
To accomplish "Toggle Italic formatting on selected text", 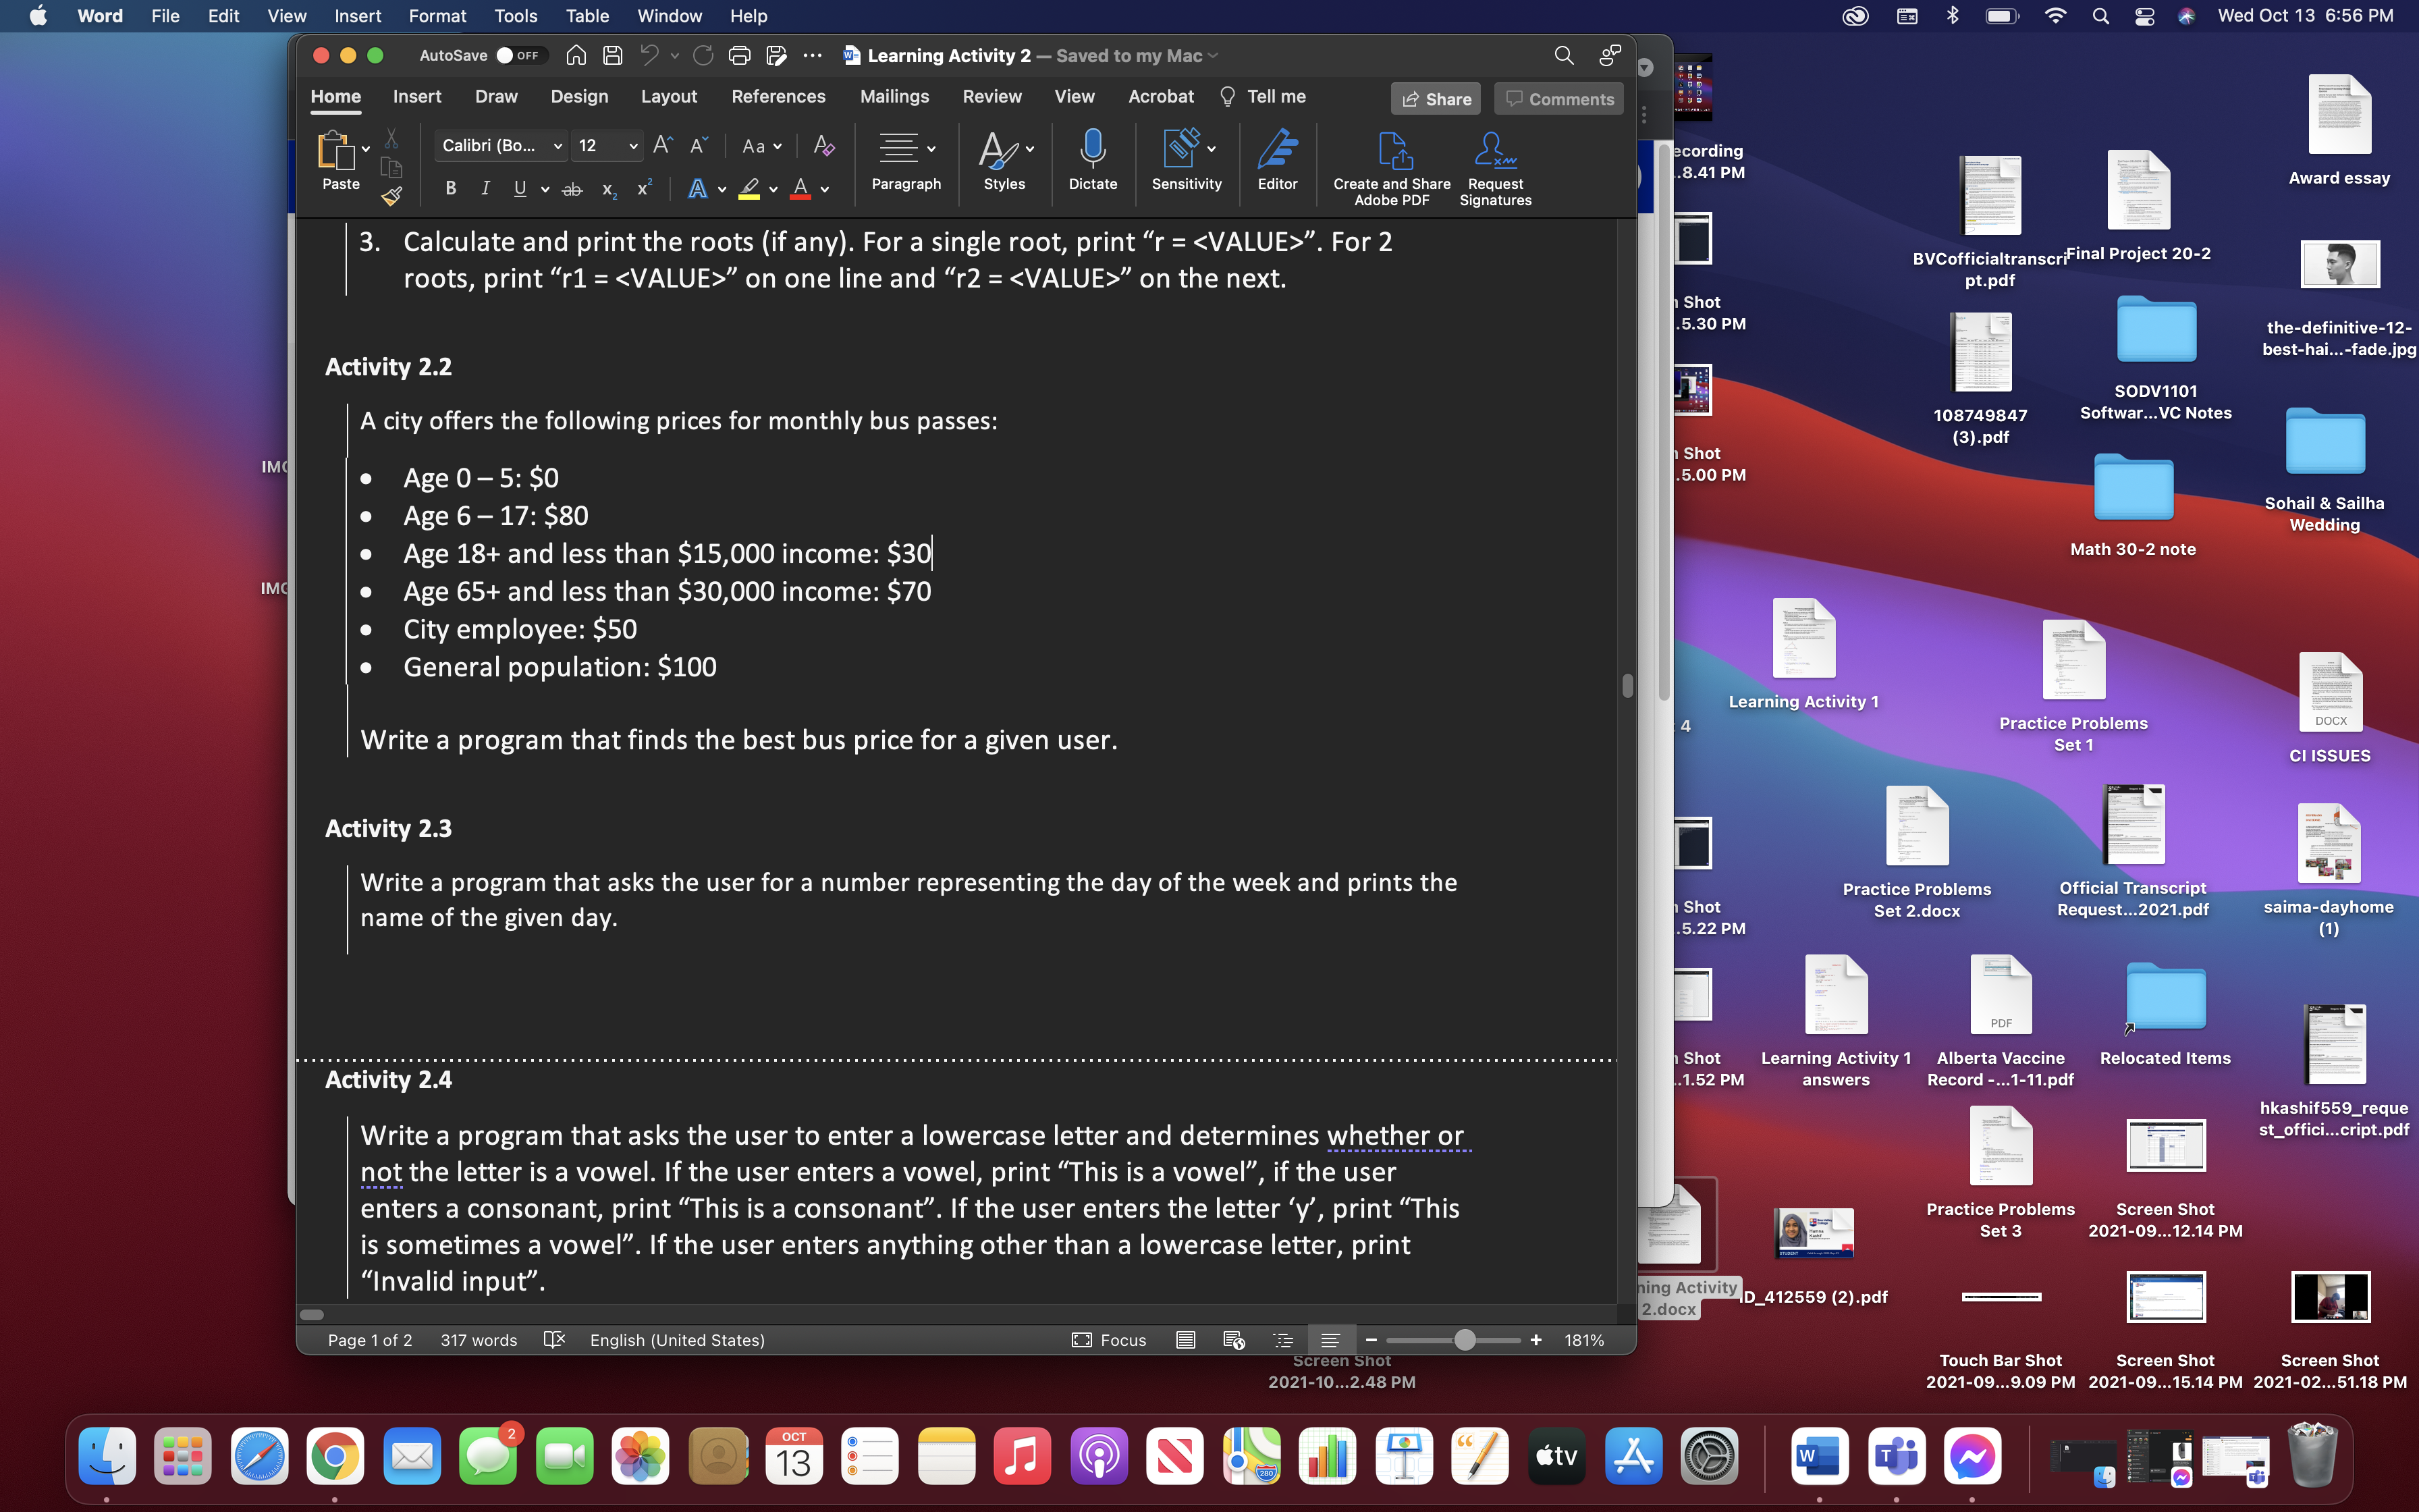I will [484, 188].
